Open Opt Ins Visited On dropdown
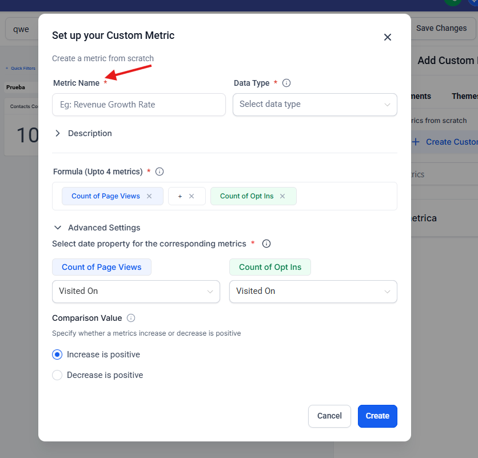Image resolution: width=478 pixels, height=458 pixels. click(313, 291)
